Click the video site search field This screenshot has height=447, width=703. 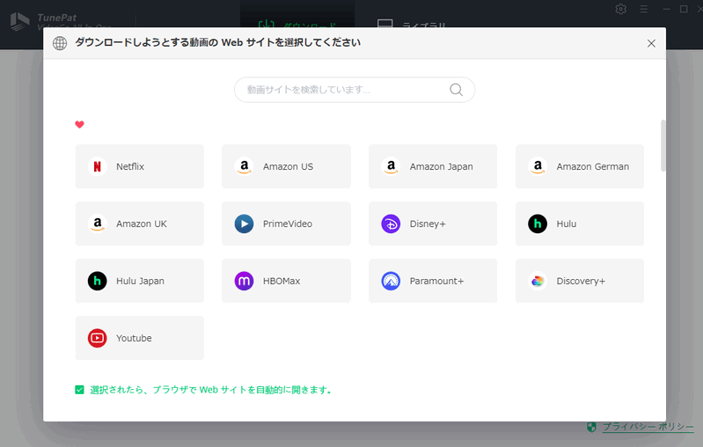[x=355, y=90]
